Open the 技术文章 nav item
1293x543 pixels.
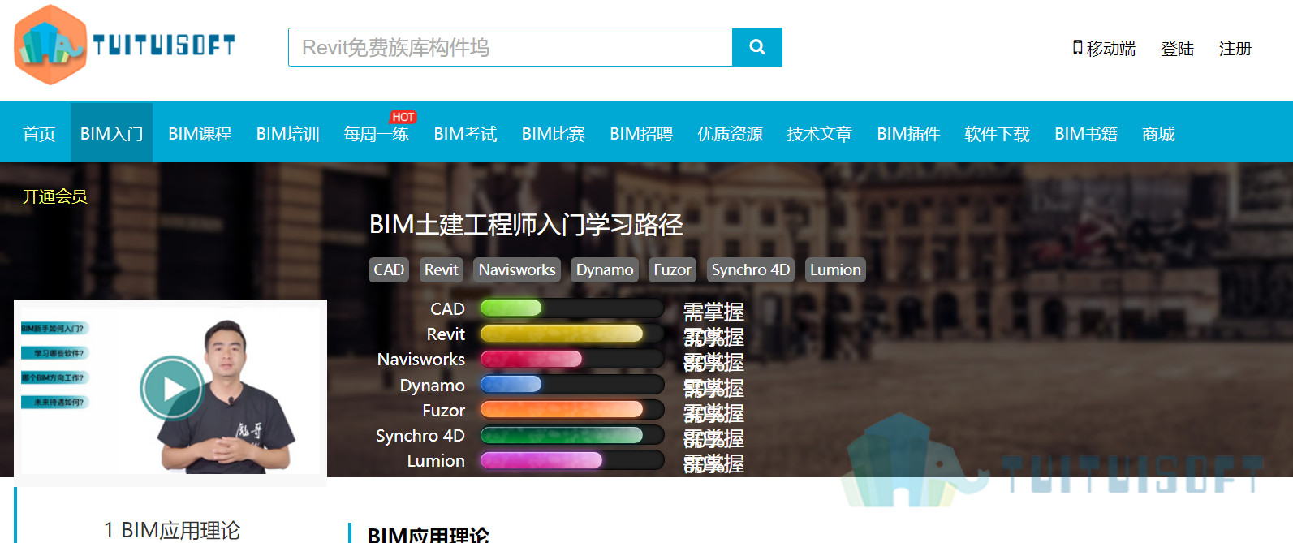819,133
